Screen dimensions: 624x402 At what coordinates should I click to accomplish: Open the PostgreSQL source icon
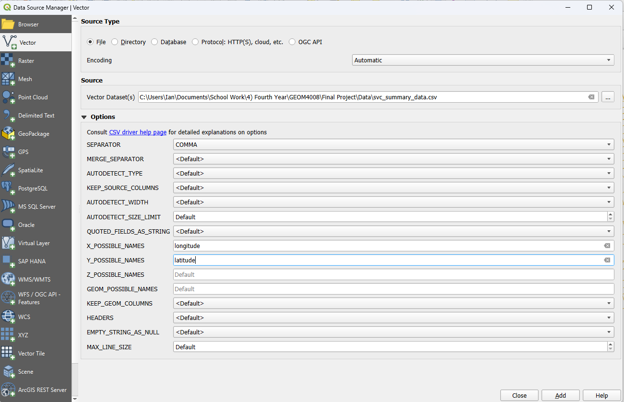[x=8, y=189]
